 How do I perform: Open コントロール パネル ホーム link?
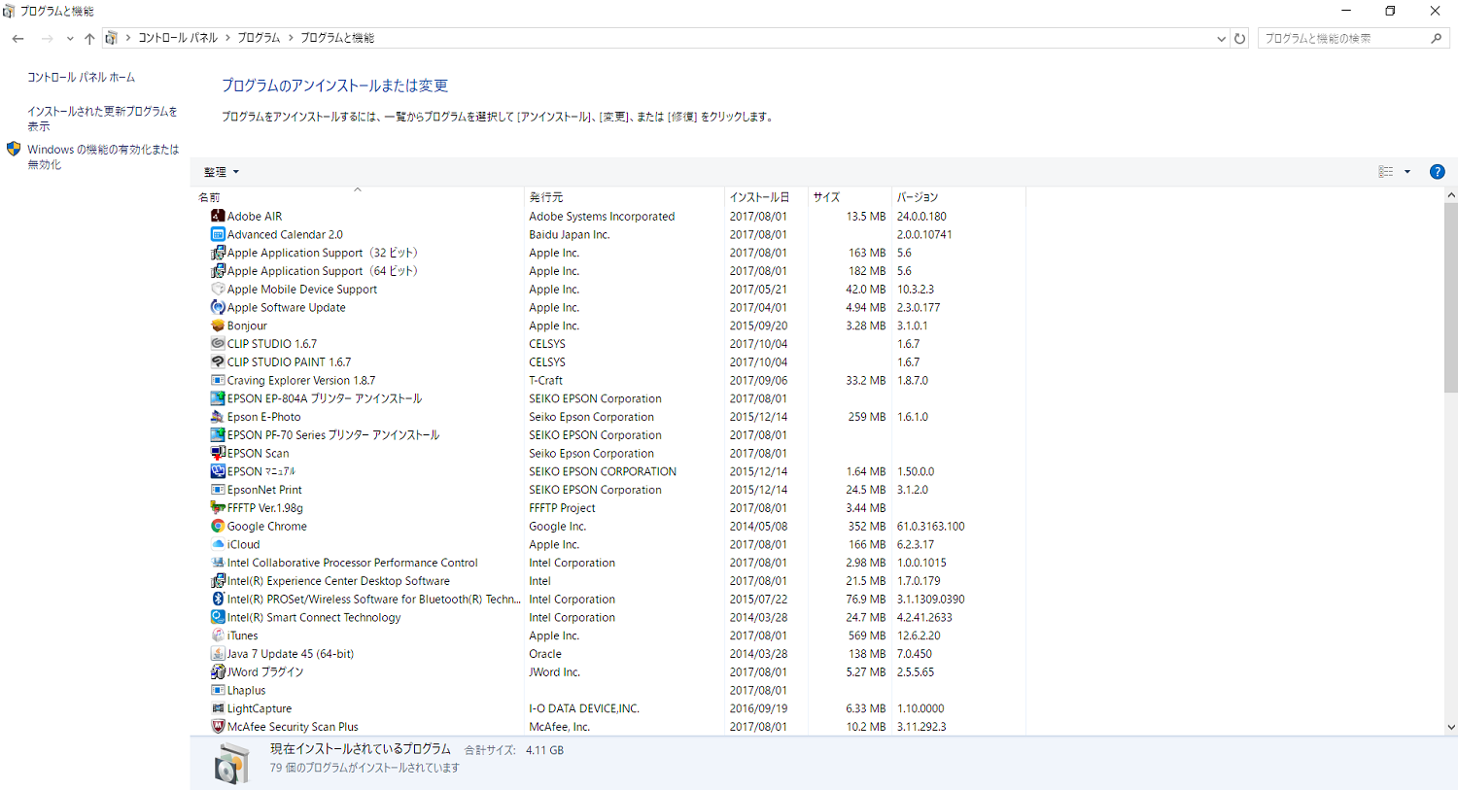(81, 78)
